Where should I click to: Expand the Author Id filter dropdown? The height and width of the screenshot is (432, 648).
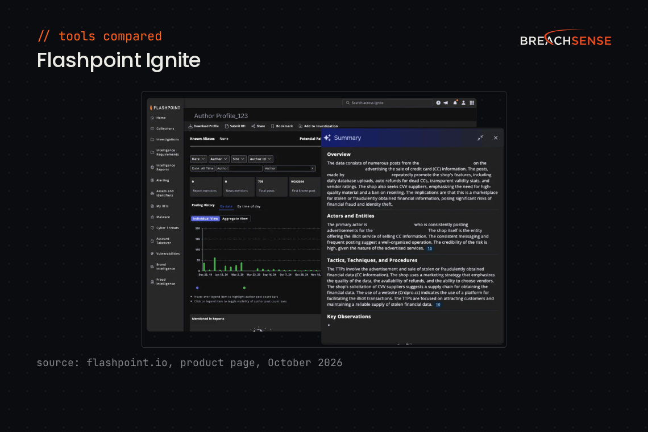pos(260,159)
